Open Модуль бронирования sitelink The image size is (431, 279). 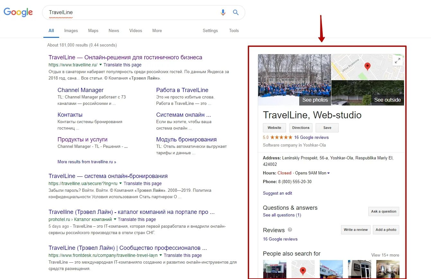(x=186, y=139)
